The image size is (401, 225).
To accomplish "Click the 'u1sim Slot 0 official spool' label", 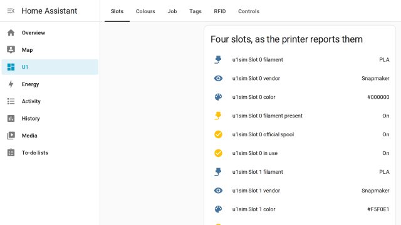I will [x=263, y=134].
